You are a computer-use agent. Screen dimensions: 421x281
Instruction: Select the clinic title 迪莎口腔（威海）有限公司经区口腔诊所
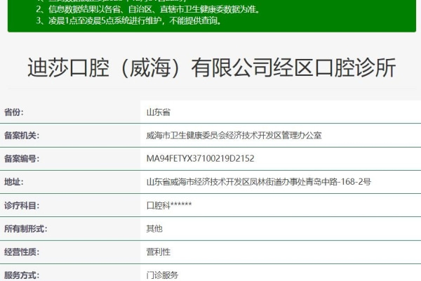point(212,67)
